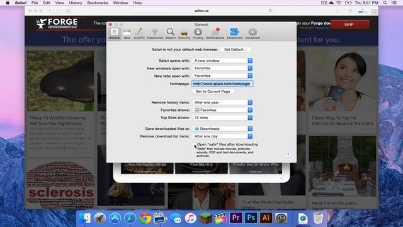This screenshot has width=403, height=227.
Task: Open the Trash in the Dock
Action: (318, 218)
